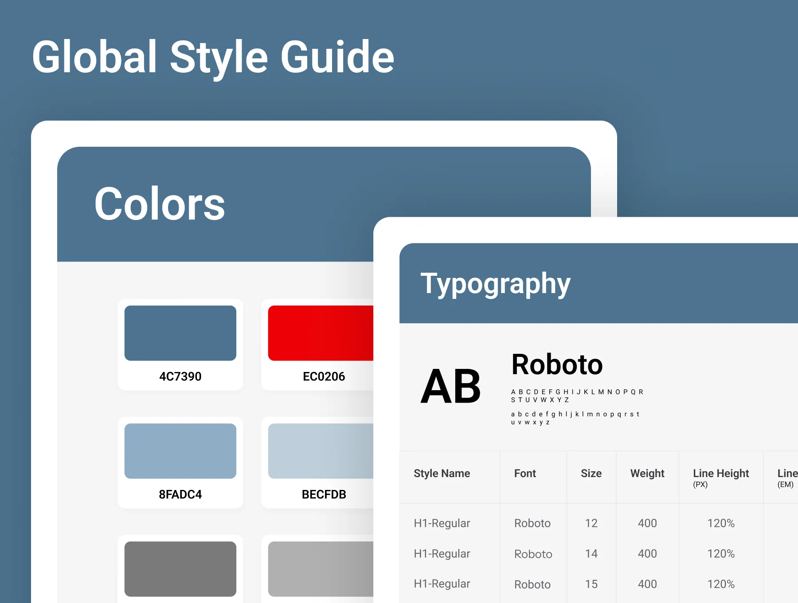The height and width of the screenshot is (603, 798).
Task: Click "H1-Regular" in the size 12 row
Action: coord(442,523)
